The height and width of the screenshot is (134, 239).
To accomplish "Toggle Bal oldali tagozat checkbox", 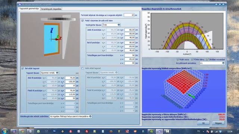I will tap(23, 68).
